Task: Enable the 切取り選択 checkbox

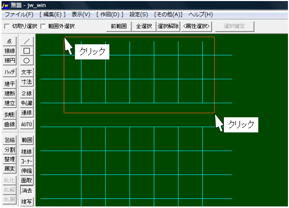Action: (7, 27)
